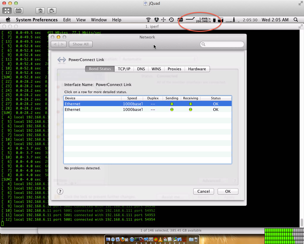The height and width of the screenshot is (244, 304).
Task: Click the Show All button
Action: (x=81, y=44)
